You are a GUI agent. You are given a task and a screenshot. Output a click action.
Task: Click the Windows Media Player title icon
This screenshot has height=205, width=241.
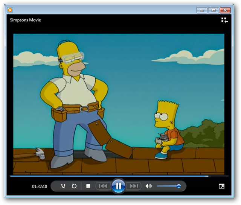pyautogui.click(x=10, y=10)
